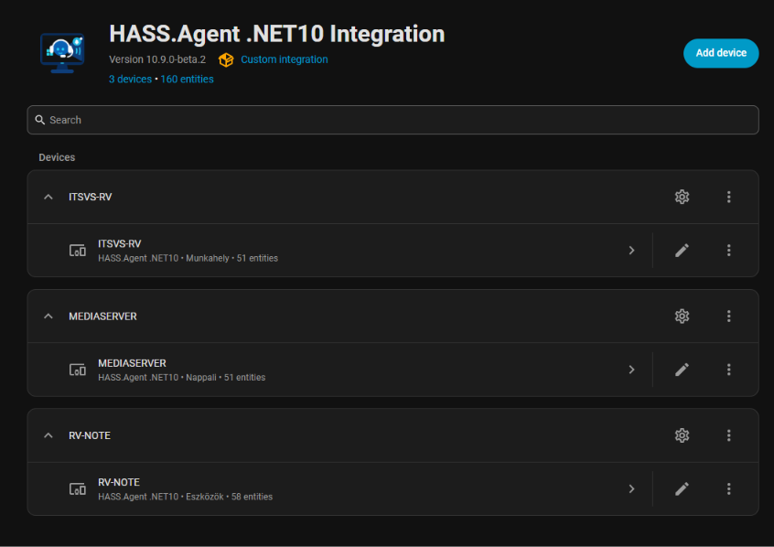Click 'Nappali • 51 entities' subtitle text
The height and width of the screenshot is (547, 774).
[226, 378]
